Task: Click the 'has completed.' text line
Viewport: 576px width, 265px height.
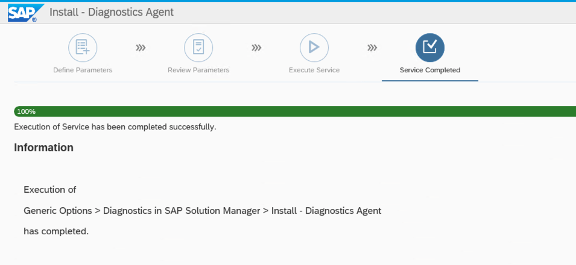Action: click(56, 232)
